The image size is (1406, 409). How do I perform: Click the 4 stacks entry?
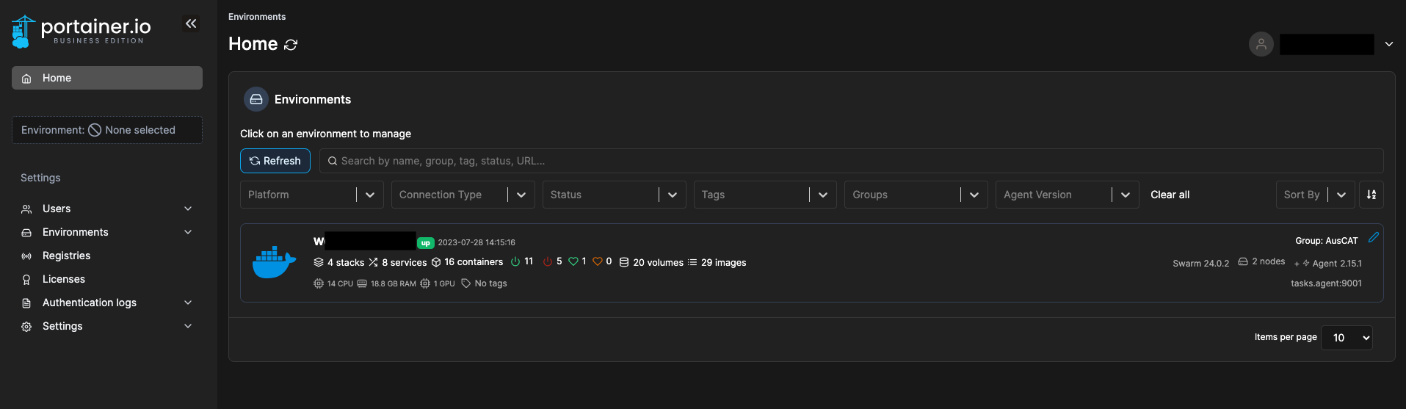tap(339, 262)
